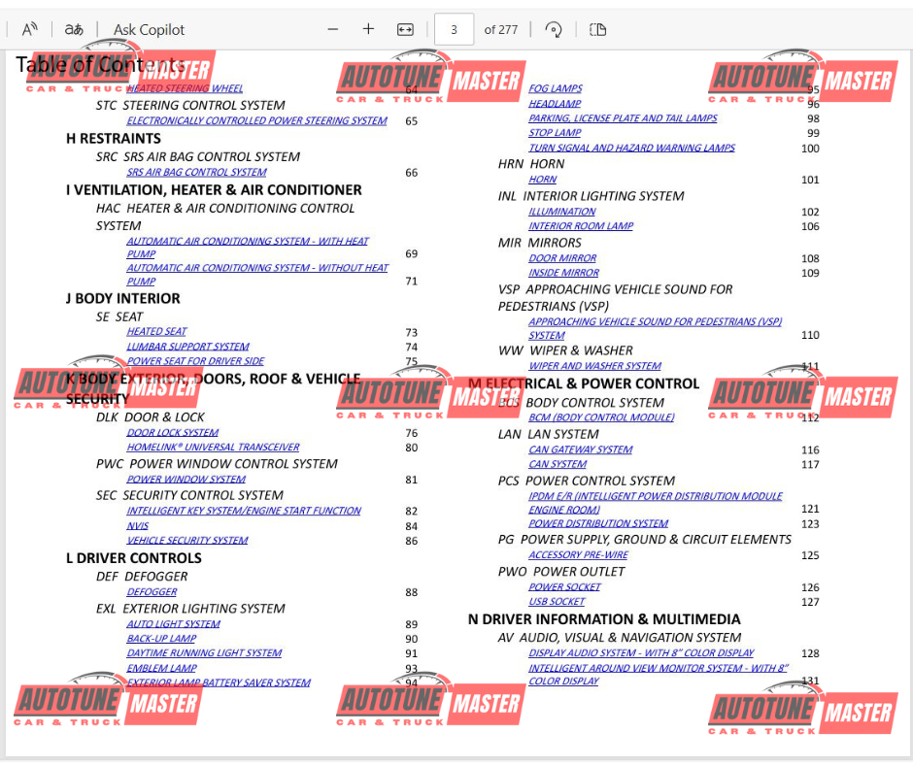Open the Page view icon
Screen dimensions: 913x765
click(x=598, y=29)
